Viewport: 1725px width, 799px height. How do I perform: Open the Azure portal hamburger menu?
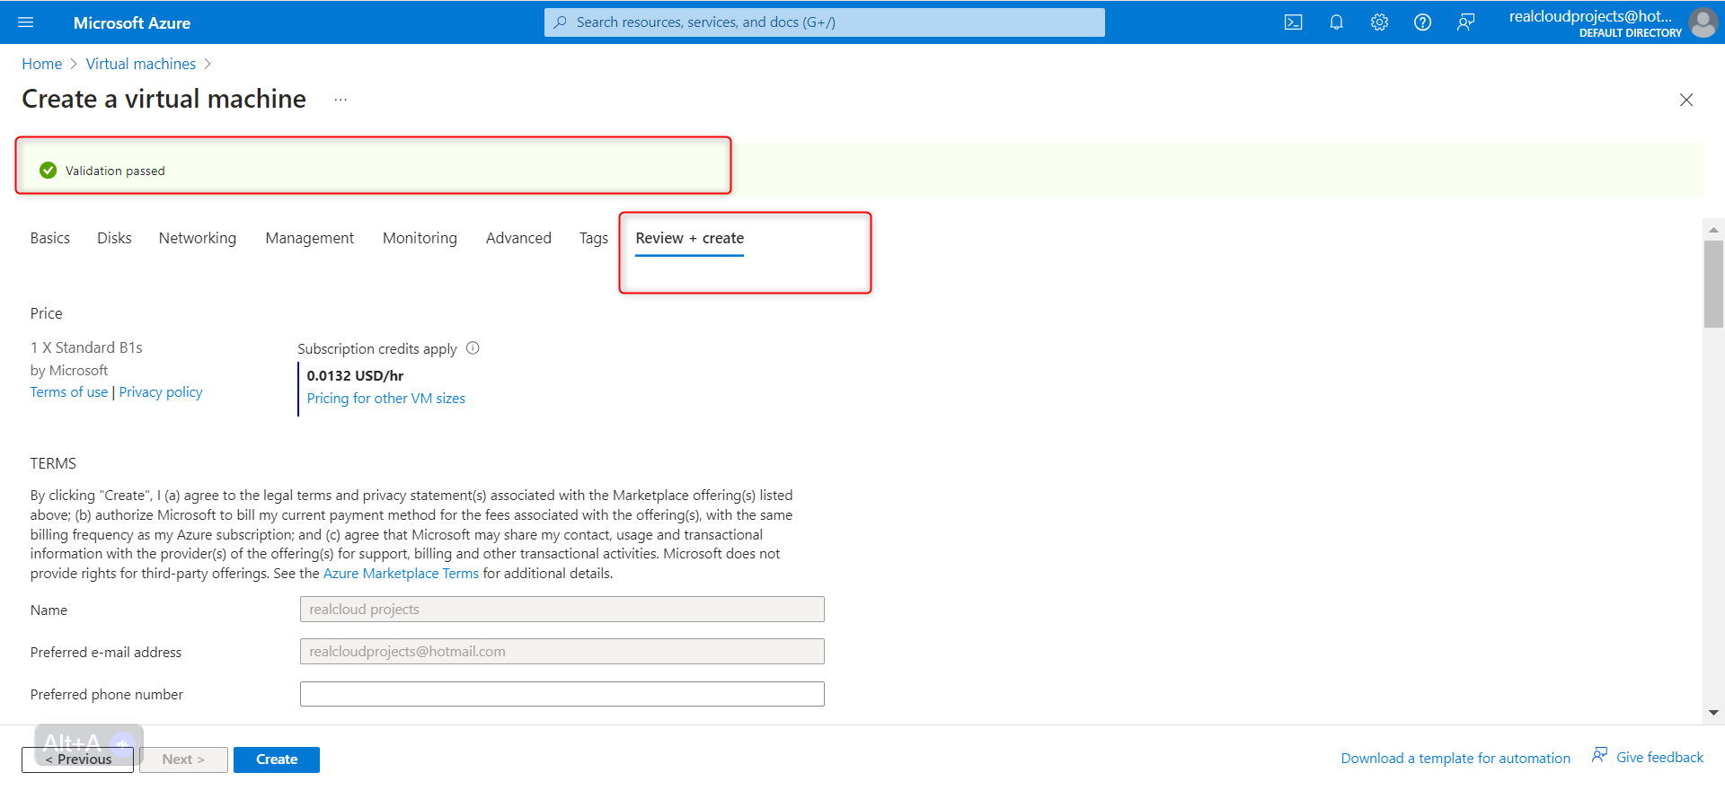point(25,22)
